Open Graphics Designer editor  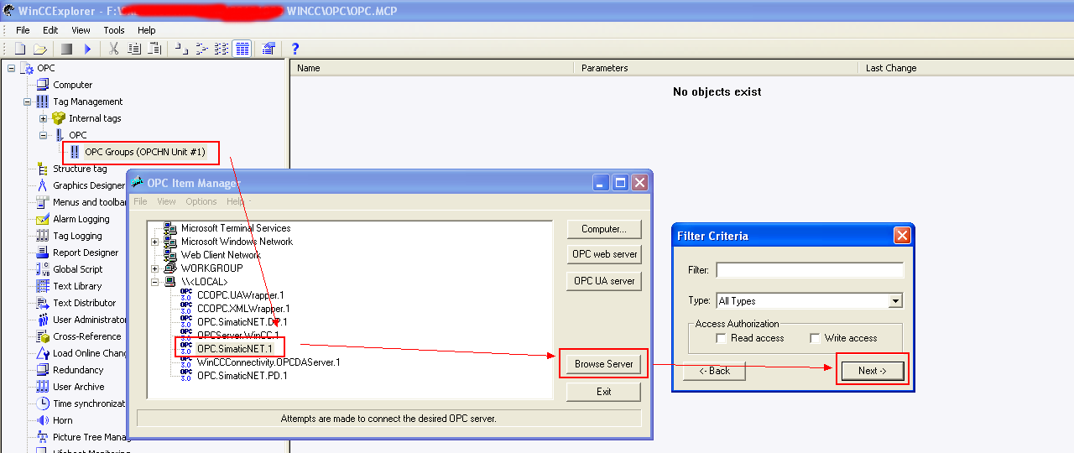point(89,185)
